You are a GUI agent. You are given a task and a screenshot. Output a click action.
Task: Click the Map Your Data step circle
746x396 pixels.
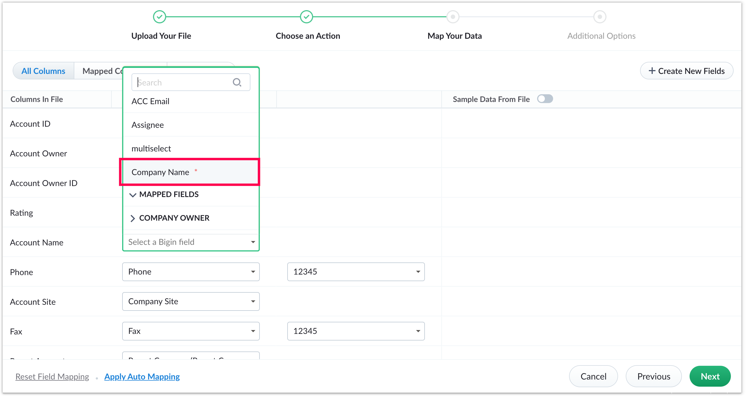(453, 17)
